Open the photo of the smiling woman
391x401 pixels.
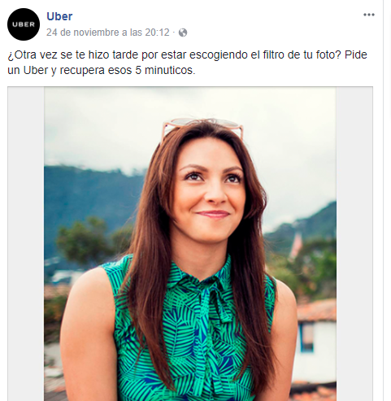tap(190, 244)
